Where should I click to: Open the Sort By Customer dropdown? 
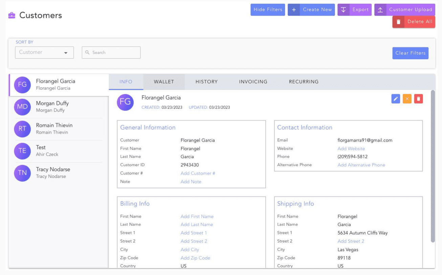click(44, 52)
